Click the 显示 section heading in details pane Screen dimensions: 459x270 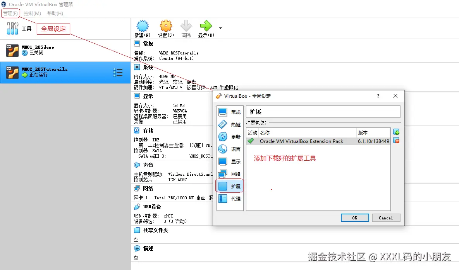148,96
